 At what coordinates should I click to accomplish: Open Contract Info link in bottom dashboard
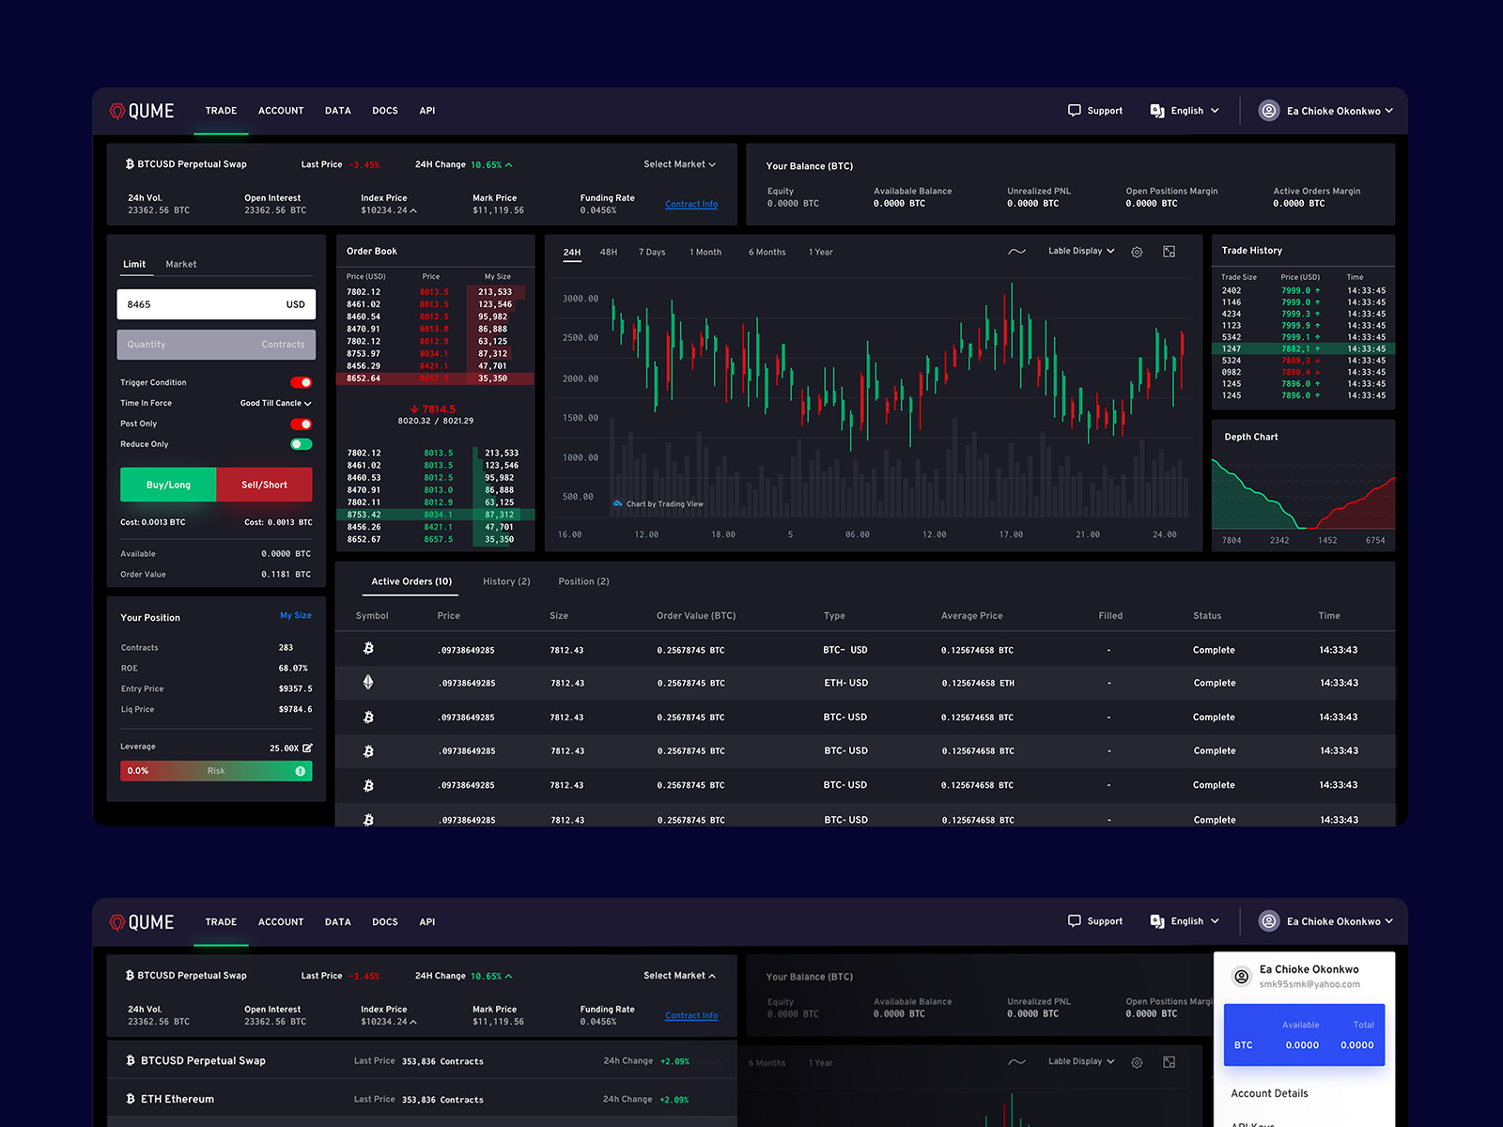691,1015
